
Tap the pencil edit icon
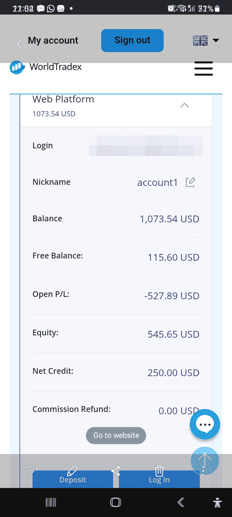72,470
